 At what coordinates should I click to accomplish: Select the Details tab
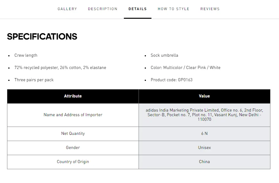(x=138, y=9)
